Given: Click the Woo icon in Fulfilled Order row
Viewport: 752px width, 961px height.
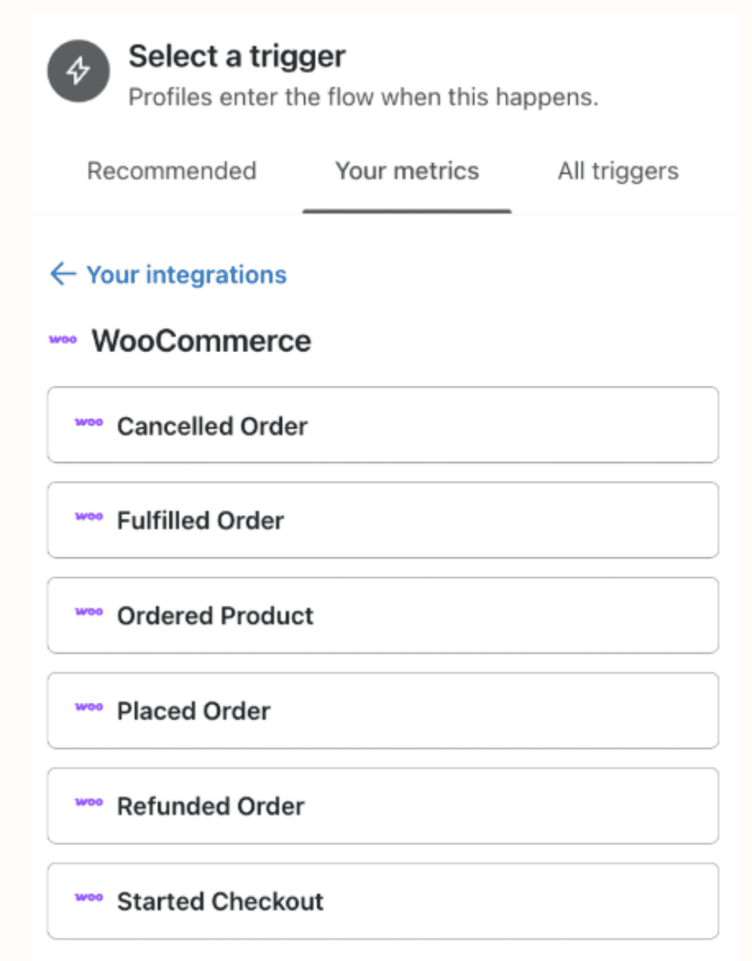Looking at the screenshot, I should click(89, 517).
